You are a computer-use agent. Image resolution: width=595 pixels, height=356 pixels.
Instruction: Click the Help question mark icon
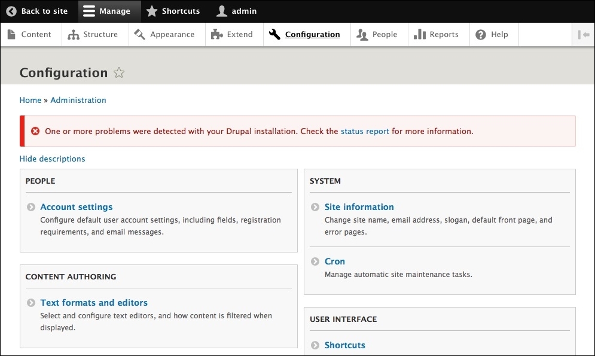(x=481, y=35)
